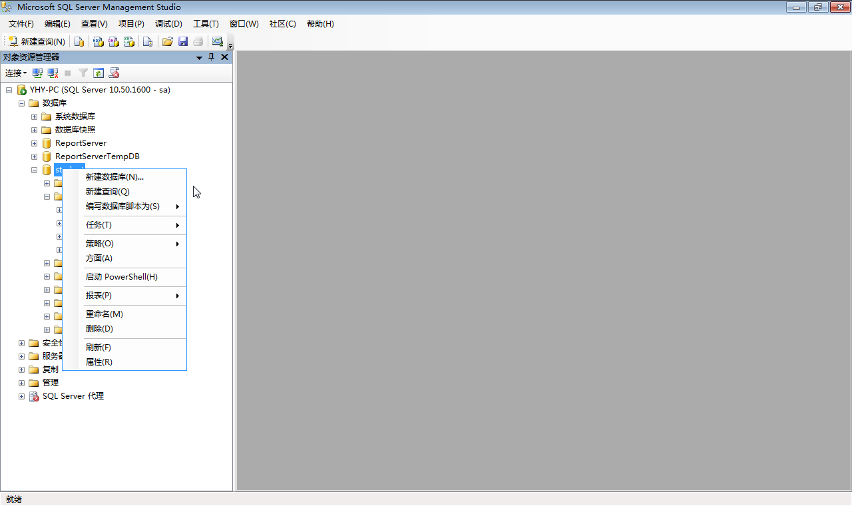The height and width of the screenshot is (506, 852).
Task: Close the 对象资源管理器 panel
Action: [224, 57]
